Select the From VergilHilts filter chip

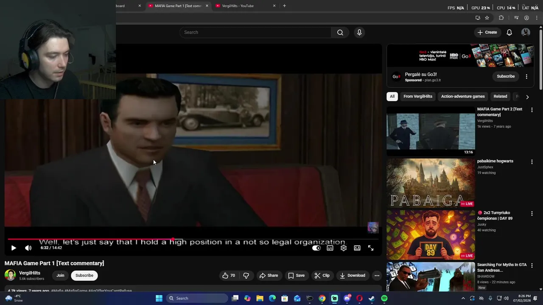[418, 96]
